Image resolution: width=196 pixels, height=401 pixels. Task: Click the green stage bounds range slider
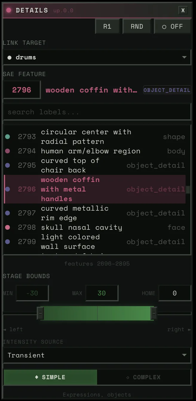point(97,313)
